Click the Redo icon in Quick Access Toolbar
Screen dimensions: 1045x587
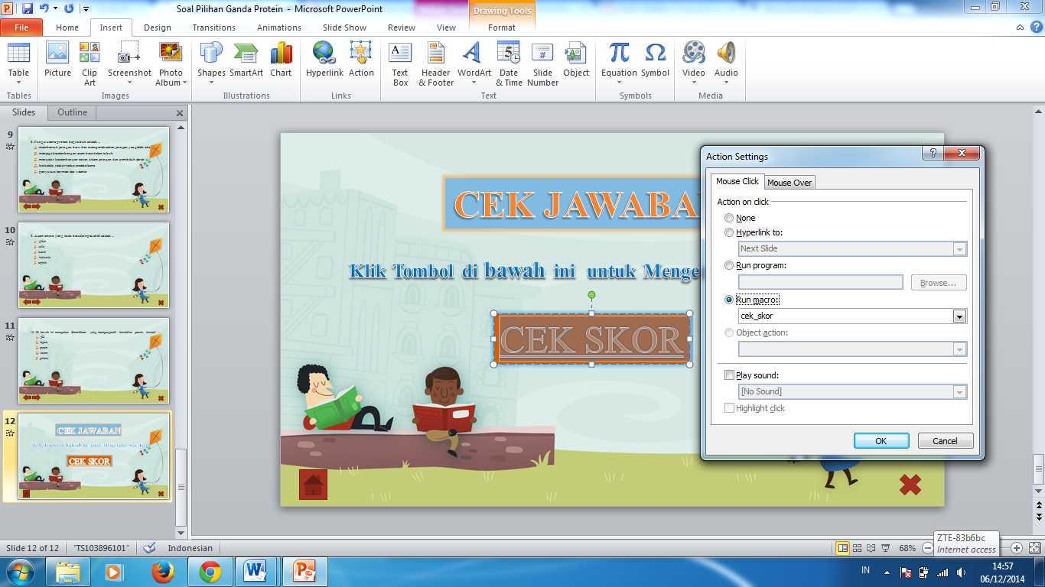(69, 8)
